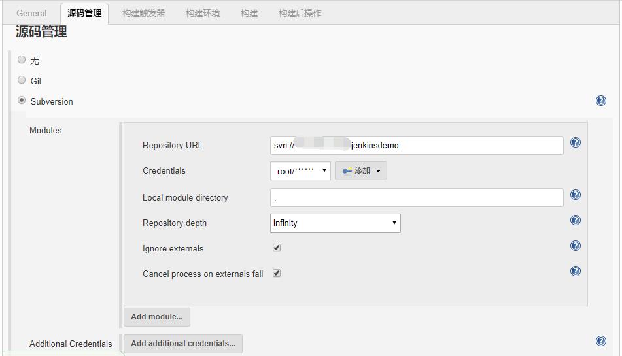Switch to the General tab

pos(31,14)
